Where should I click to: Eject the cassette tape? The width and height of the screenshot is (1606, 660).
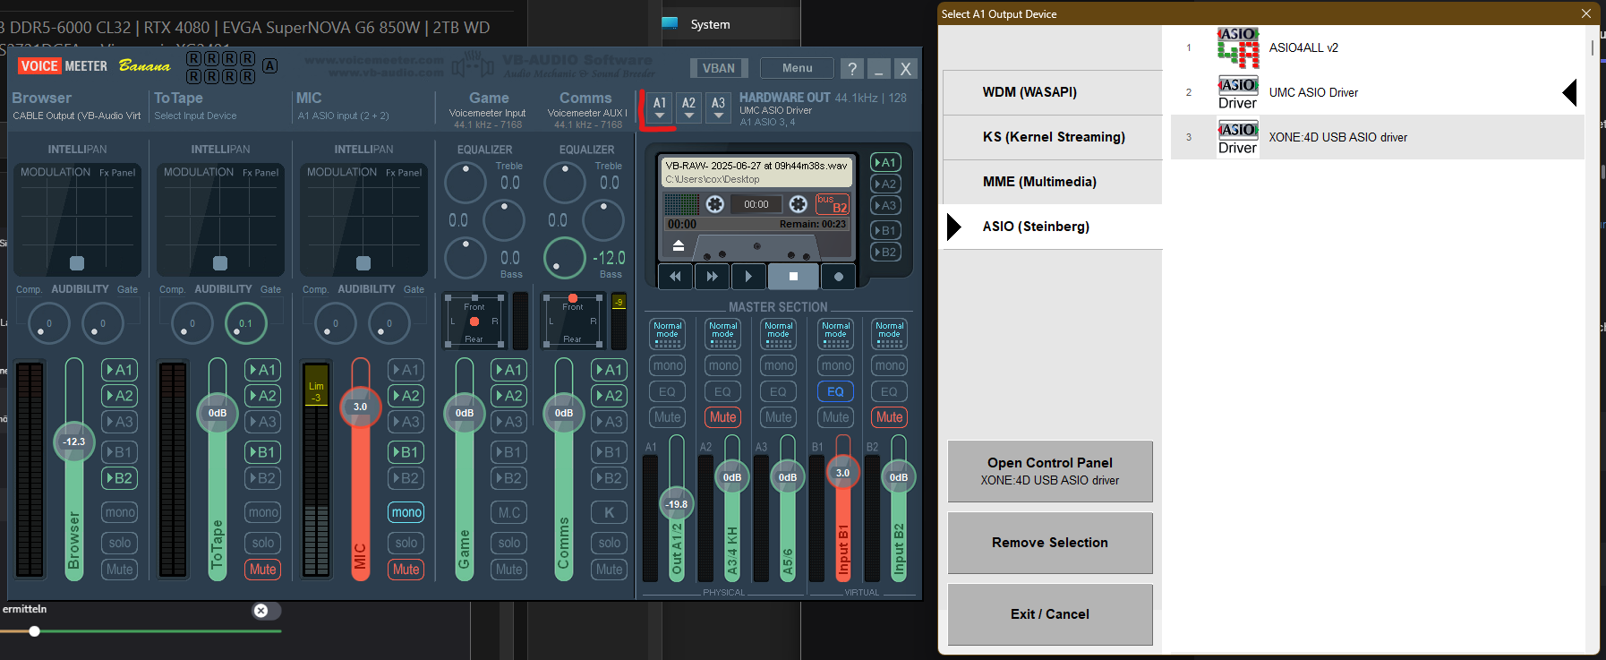pyautogui.click(x=679, y=245)
